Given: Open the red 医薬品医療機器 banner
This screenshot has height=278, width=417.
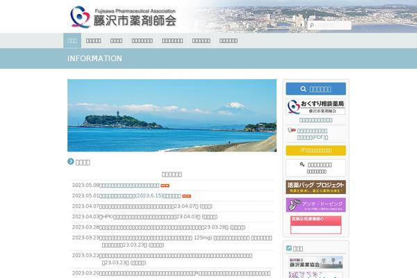Looking at the screenshot, I should click(316, 224).
